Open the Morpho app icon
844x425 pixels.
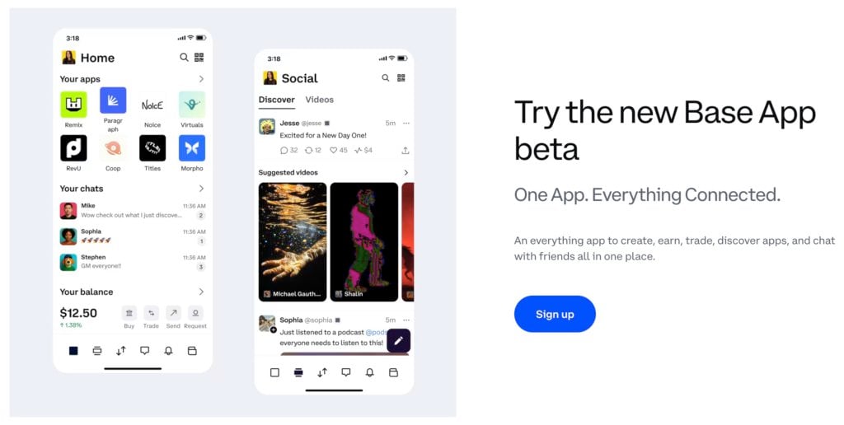click(192, 148)
